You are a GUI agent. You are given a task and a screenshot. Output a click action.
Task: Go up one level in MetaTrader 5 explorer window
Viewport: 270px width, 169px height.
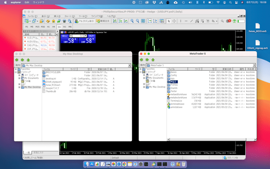(x=153, y=60)
